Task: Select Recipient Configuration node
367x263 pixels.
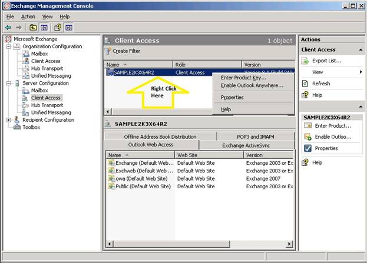Action: (x=48, y=120)
